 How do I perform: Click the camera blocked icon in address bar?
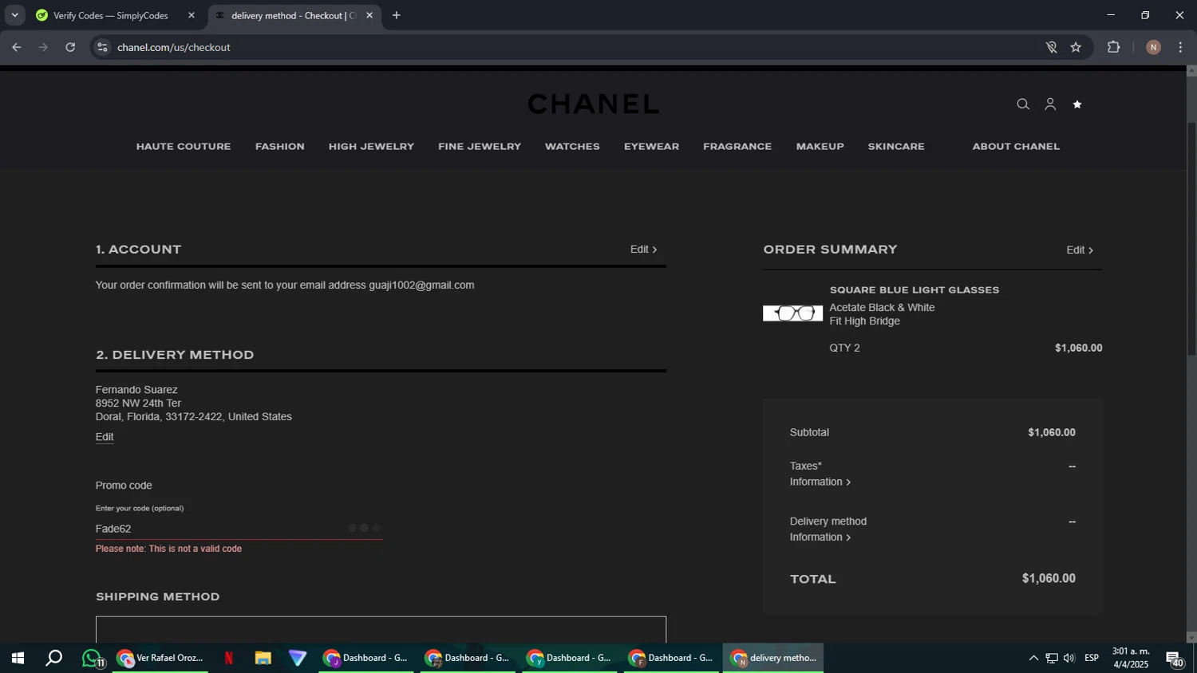[x=1051, y=47]
